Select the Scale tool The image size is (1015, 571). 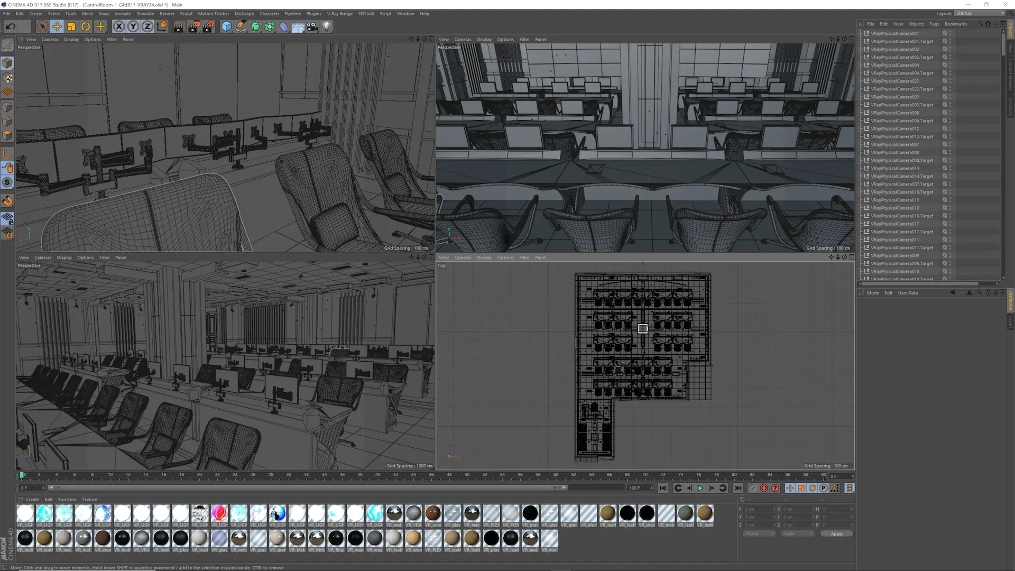(71, 26)
